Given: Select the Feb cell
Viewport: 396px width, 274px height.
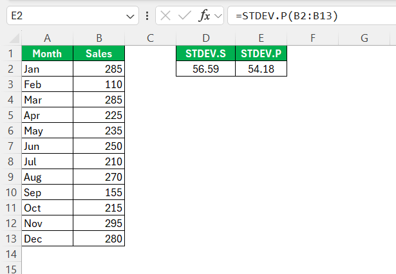Looking at the screenshot, I should [x=47, y=84].
